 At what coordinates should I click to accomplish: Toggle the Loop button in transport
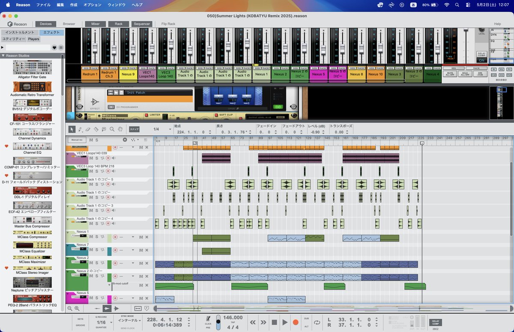(317, 322)
